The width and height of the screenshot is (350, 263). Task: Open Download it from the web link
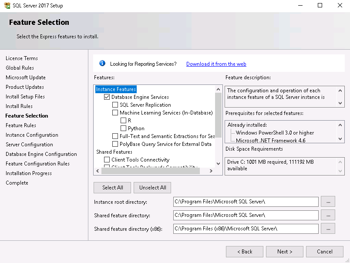click(216, 64)
